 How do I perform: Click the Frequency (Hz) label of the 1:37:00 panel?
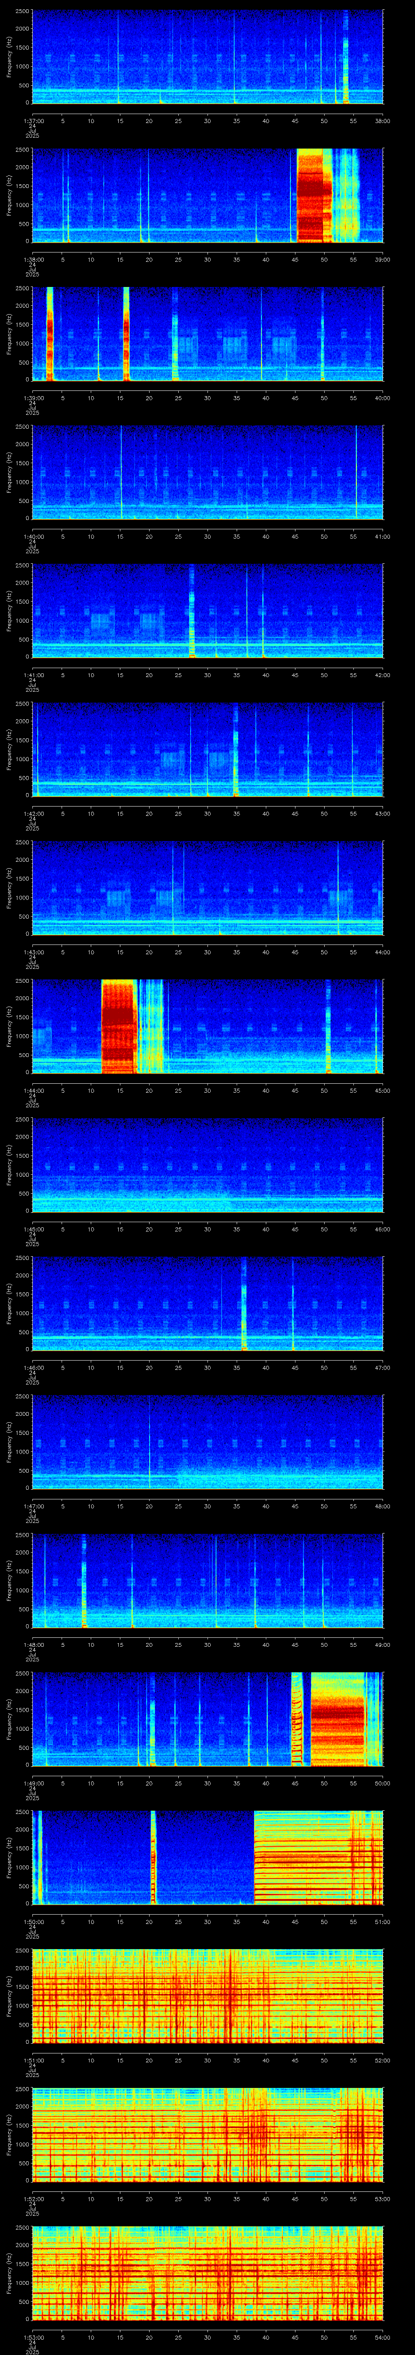coord(9,57)
